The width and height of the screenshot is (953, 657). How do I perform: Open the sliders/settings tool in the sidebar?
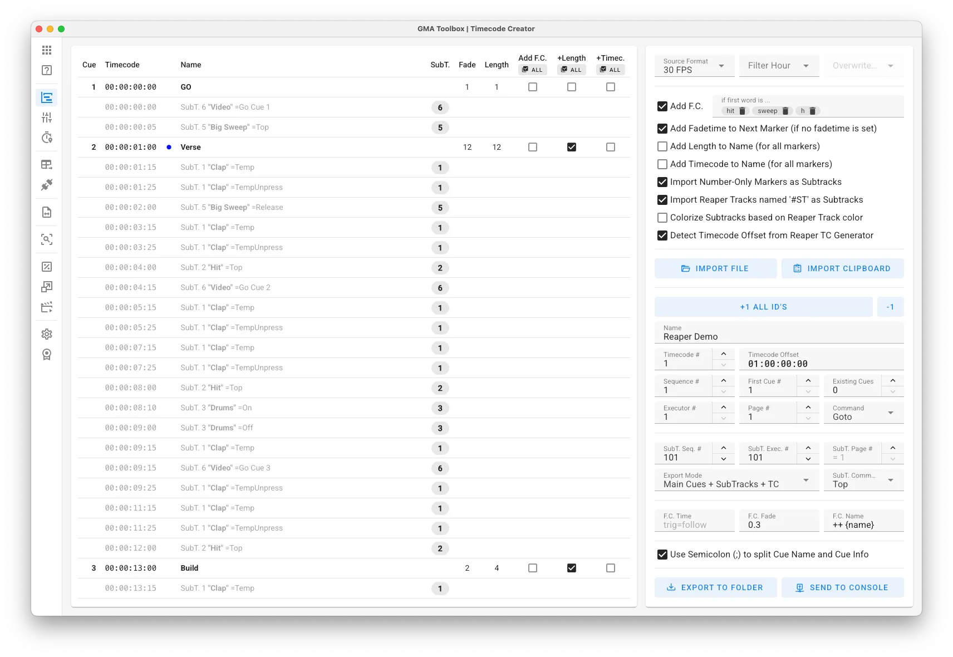47,117
